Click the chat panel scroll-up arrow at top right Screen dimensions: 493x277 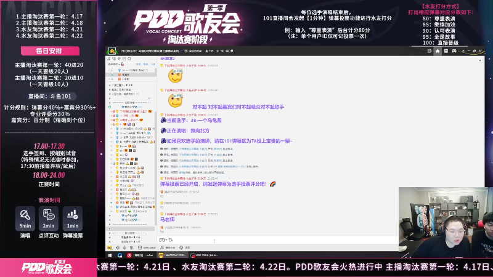pos(480,60)
